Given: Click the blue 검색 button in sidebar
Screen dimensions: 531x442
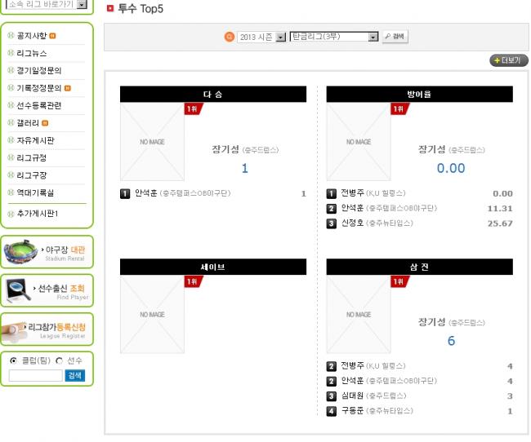Looking at the screenshot, I should pos(74,376).
